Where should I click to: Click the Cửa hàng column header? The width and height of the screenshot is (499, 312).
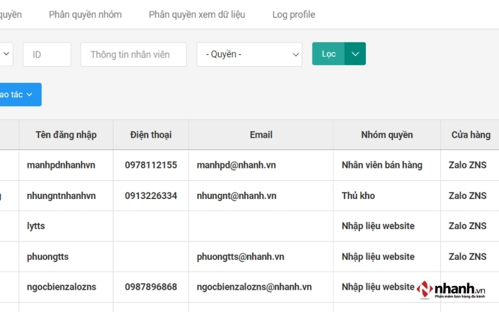tap(471, 134)
